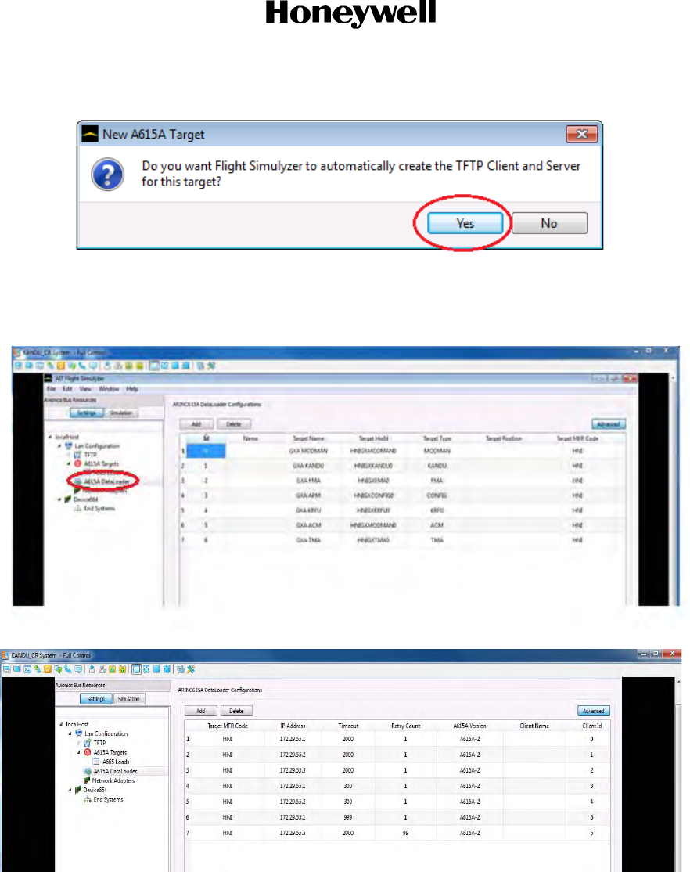The width and height of the screenshot is (690, 872).
Task: Click Advanced in the lower DataLoader window
Action: (593, 711)
